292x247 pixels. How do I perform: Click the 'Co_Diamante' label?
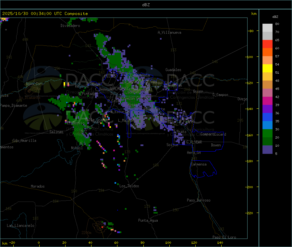30,98
